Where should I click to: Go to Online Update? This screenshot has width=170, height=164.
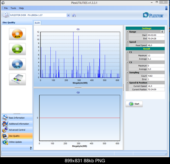17,142
